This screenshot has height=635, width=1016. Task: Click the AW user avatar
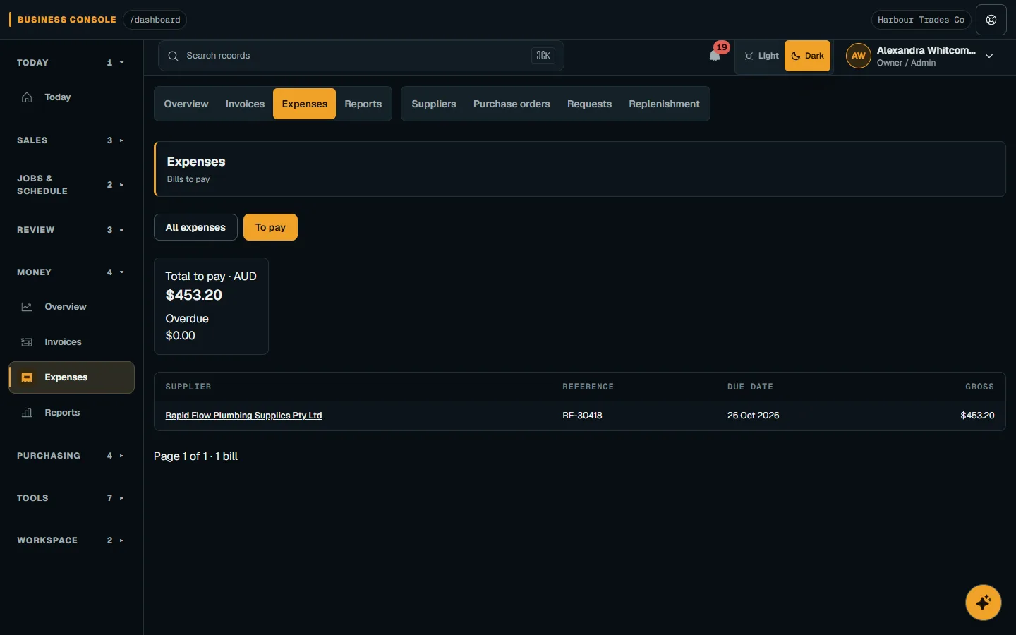(859, 56)
